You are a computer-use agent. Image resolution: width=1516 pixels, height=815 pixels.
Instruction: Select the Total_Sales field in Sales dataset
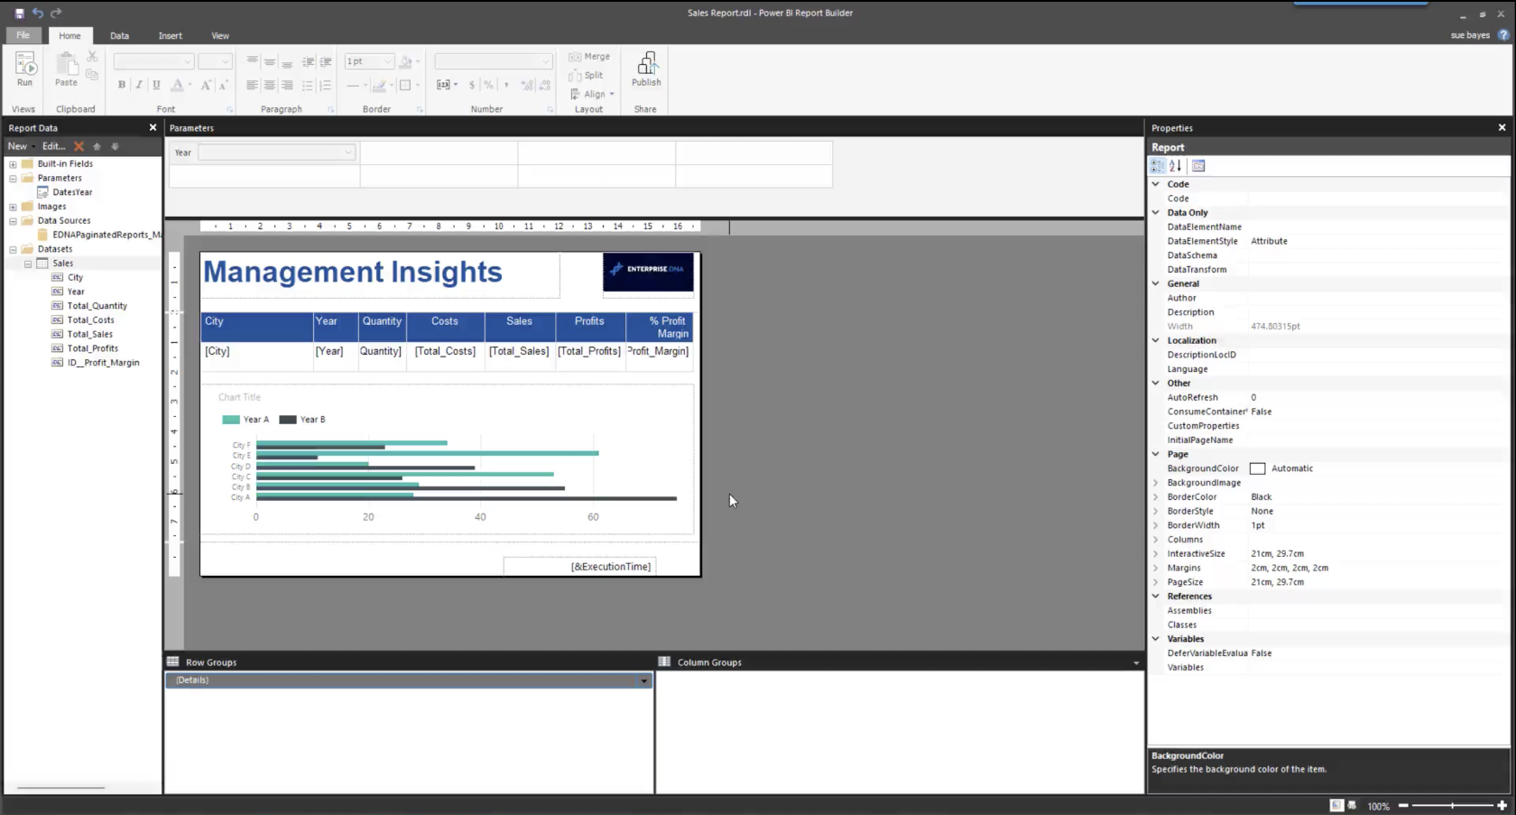(90, 334)
